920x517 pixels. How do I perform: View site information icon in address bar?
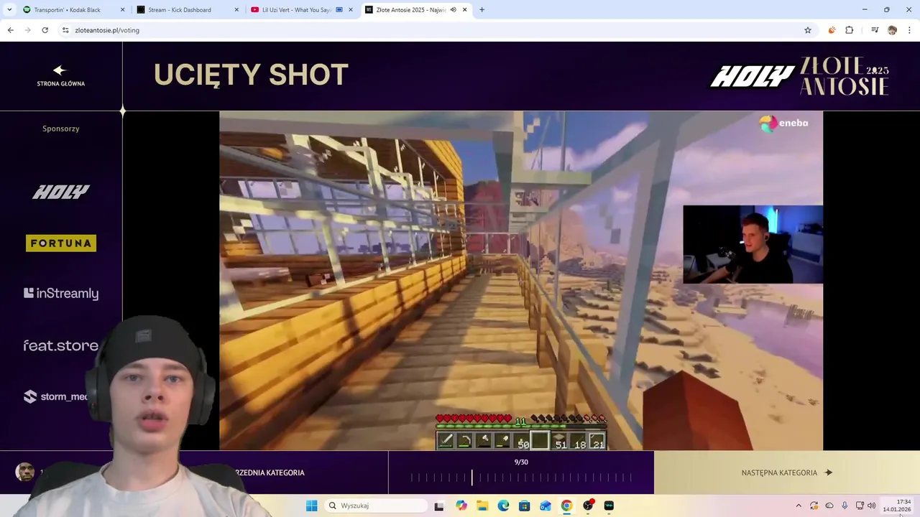click(x=65, y=30)
